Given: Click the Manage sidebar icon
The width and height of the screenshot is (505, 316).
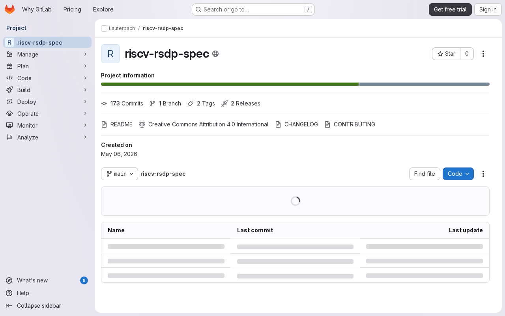Looking at the screenshot, I should [9, 54].
